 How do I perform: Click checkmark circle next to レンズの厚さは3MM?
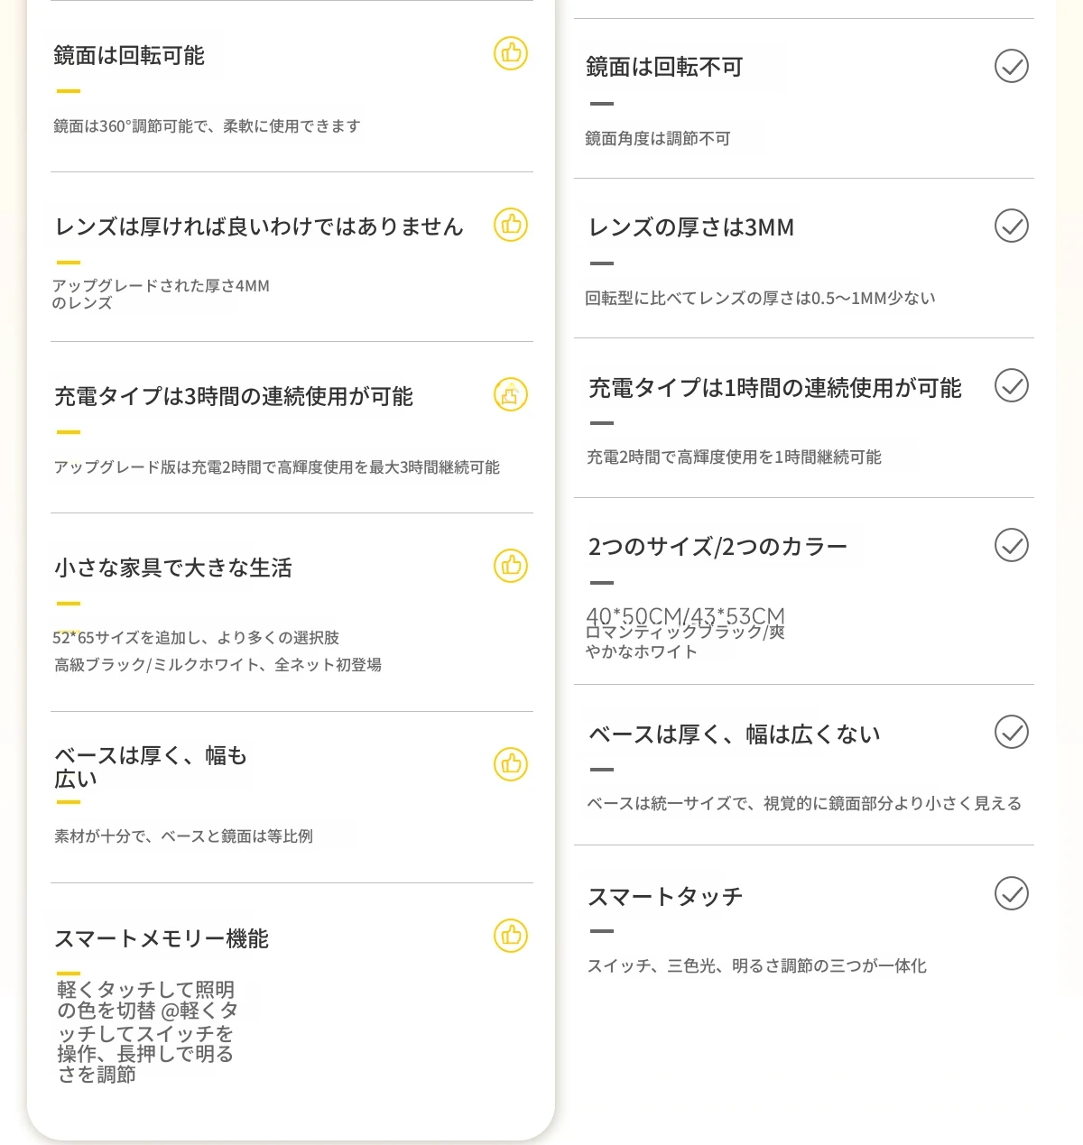pos(1011,226)
